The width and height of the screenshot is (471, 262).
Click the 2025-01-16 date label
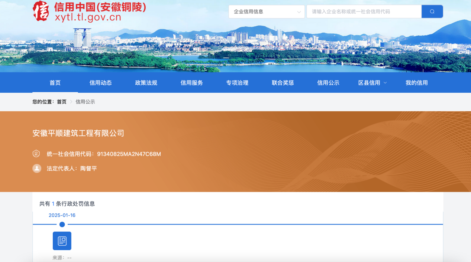62,215
